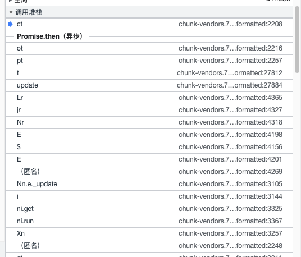Screen dimensions: 301x257
Task: Select the ni.get call stack frame
Action: pos(149,209)
